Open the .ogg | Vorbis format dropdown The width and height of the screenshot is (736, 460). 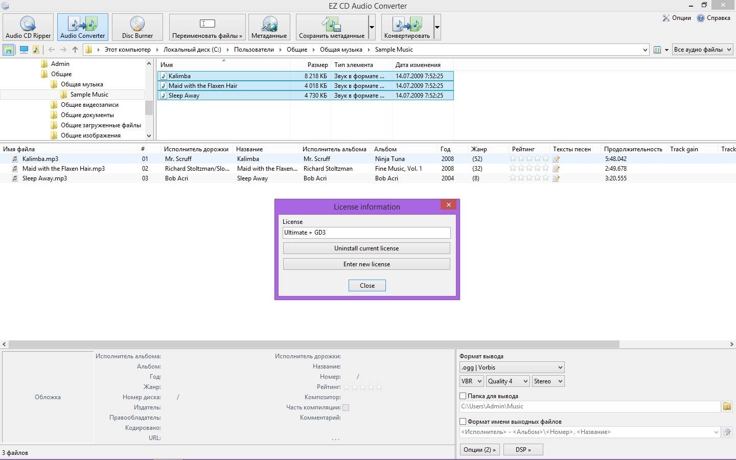(x=512, y=367)
